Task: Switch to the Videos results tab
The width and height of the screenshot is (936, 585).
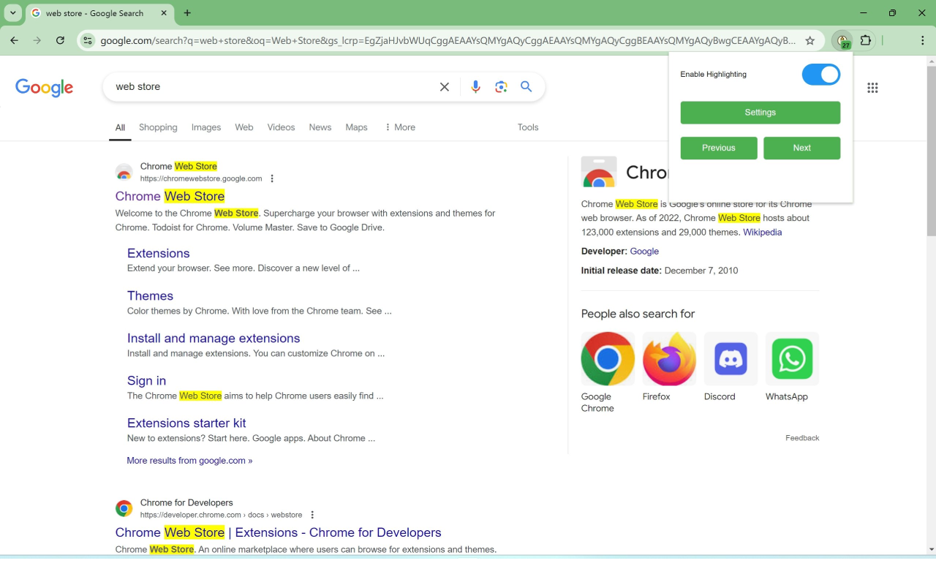Action: pyautogui.click(x=281, y=127)
